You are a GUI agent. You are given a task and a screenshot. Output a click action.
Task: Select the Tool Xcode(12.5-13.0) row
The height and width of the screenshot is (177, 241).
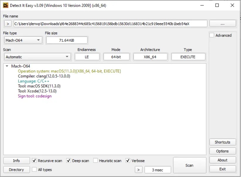pos(37,91)
